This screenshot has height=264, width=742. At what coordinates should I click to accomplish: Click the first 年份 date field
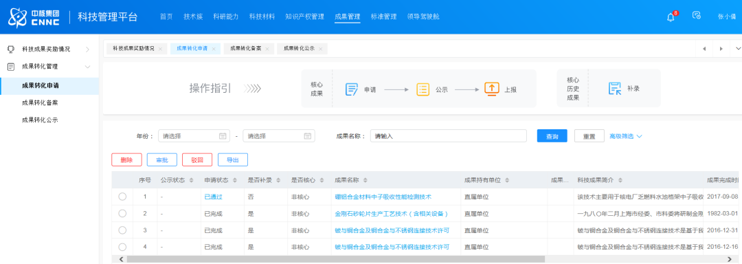point(194,136)
